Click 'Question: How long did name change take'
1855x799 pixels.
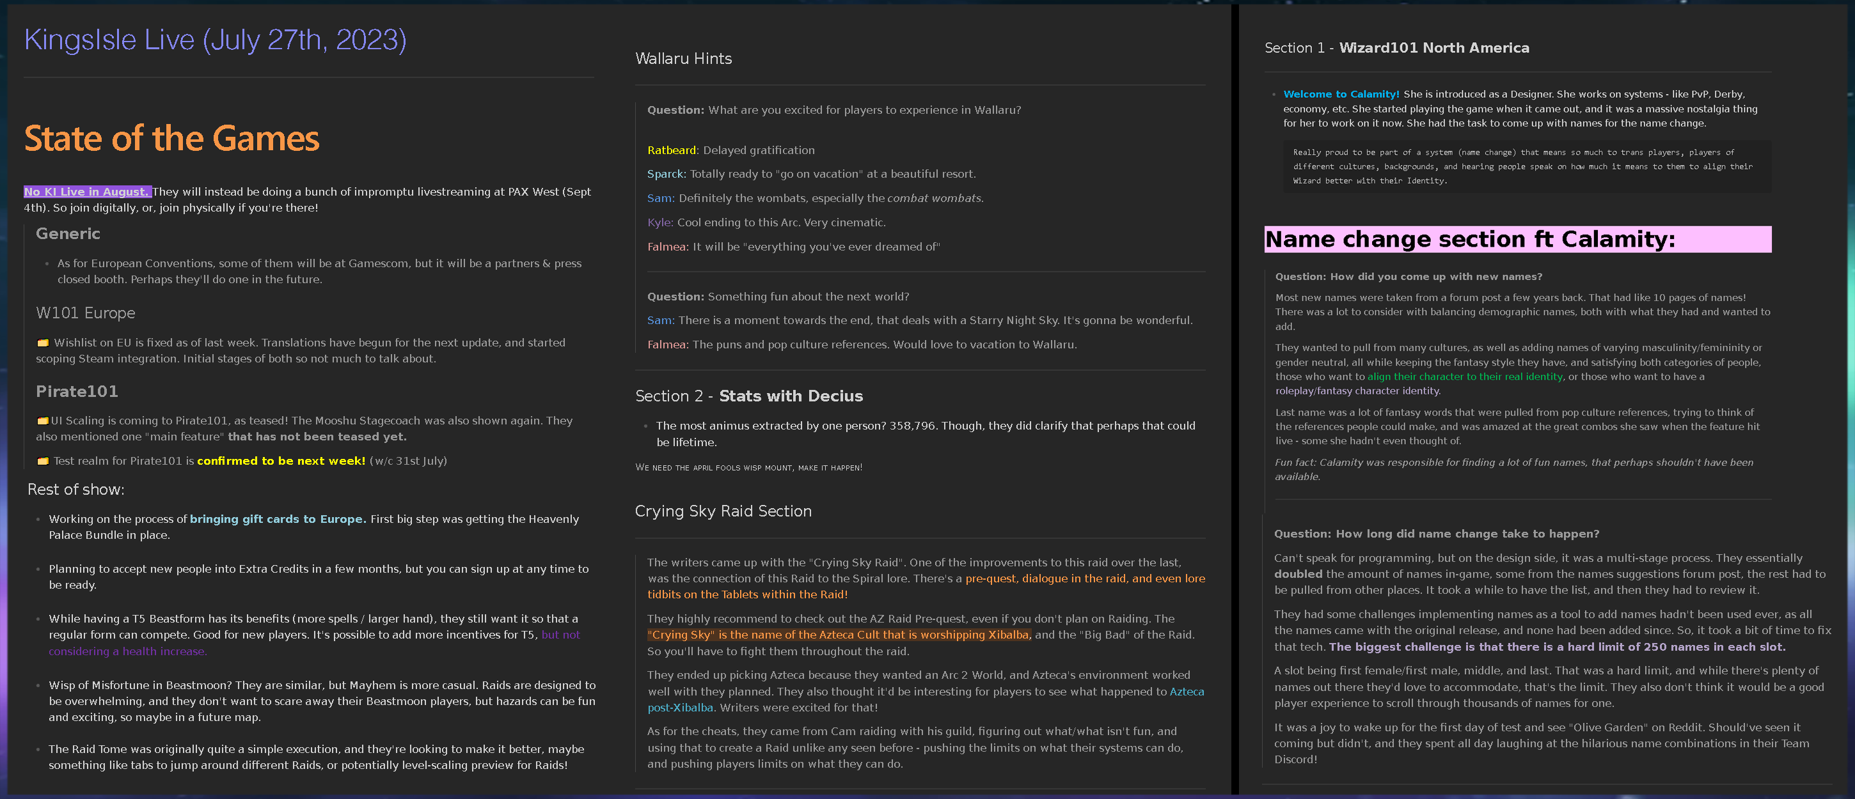coord(1436,533)
